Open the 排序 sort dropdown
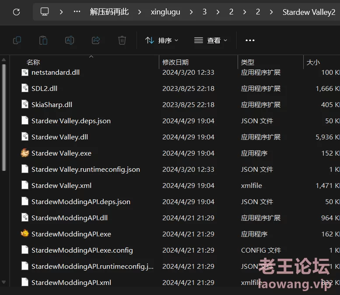The image size is (340, 295). coord(162,40)
